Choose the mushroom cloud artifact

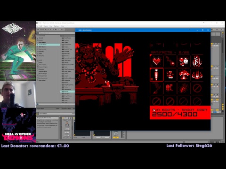[184, 75]
